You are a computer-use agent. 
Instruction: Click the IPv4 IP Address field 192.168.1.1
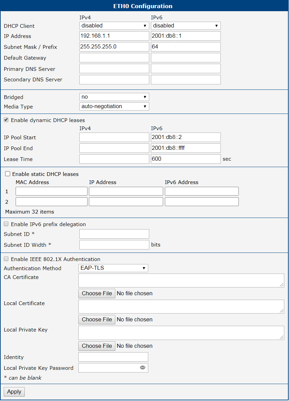[114, 36]
